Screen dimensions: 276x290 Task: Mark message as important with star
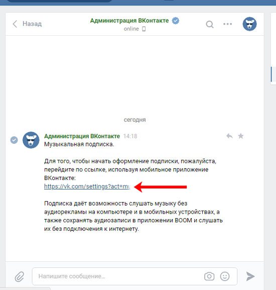click(241, 136)
